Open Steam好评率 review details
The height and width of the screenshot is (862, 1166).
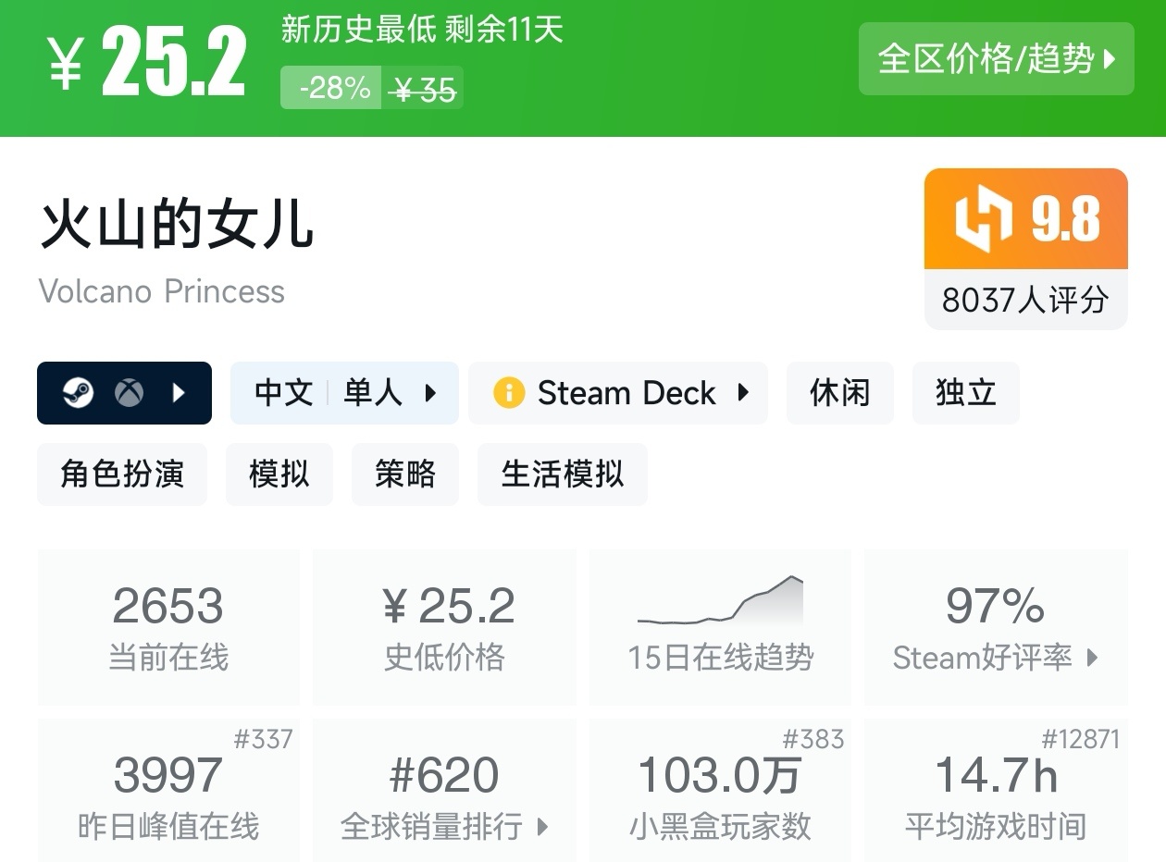(996, 626)
